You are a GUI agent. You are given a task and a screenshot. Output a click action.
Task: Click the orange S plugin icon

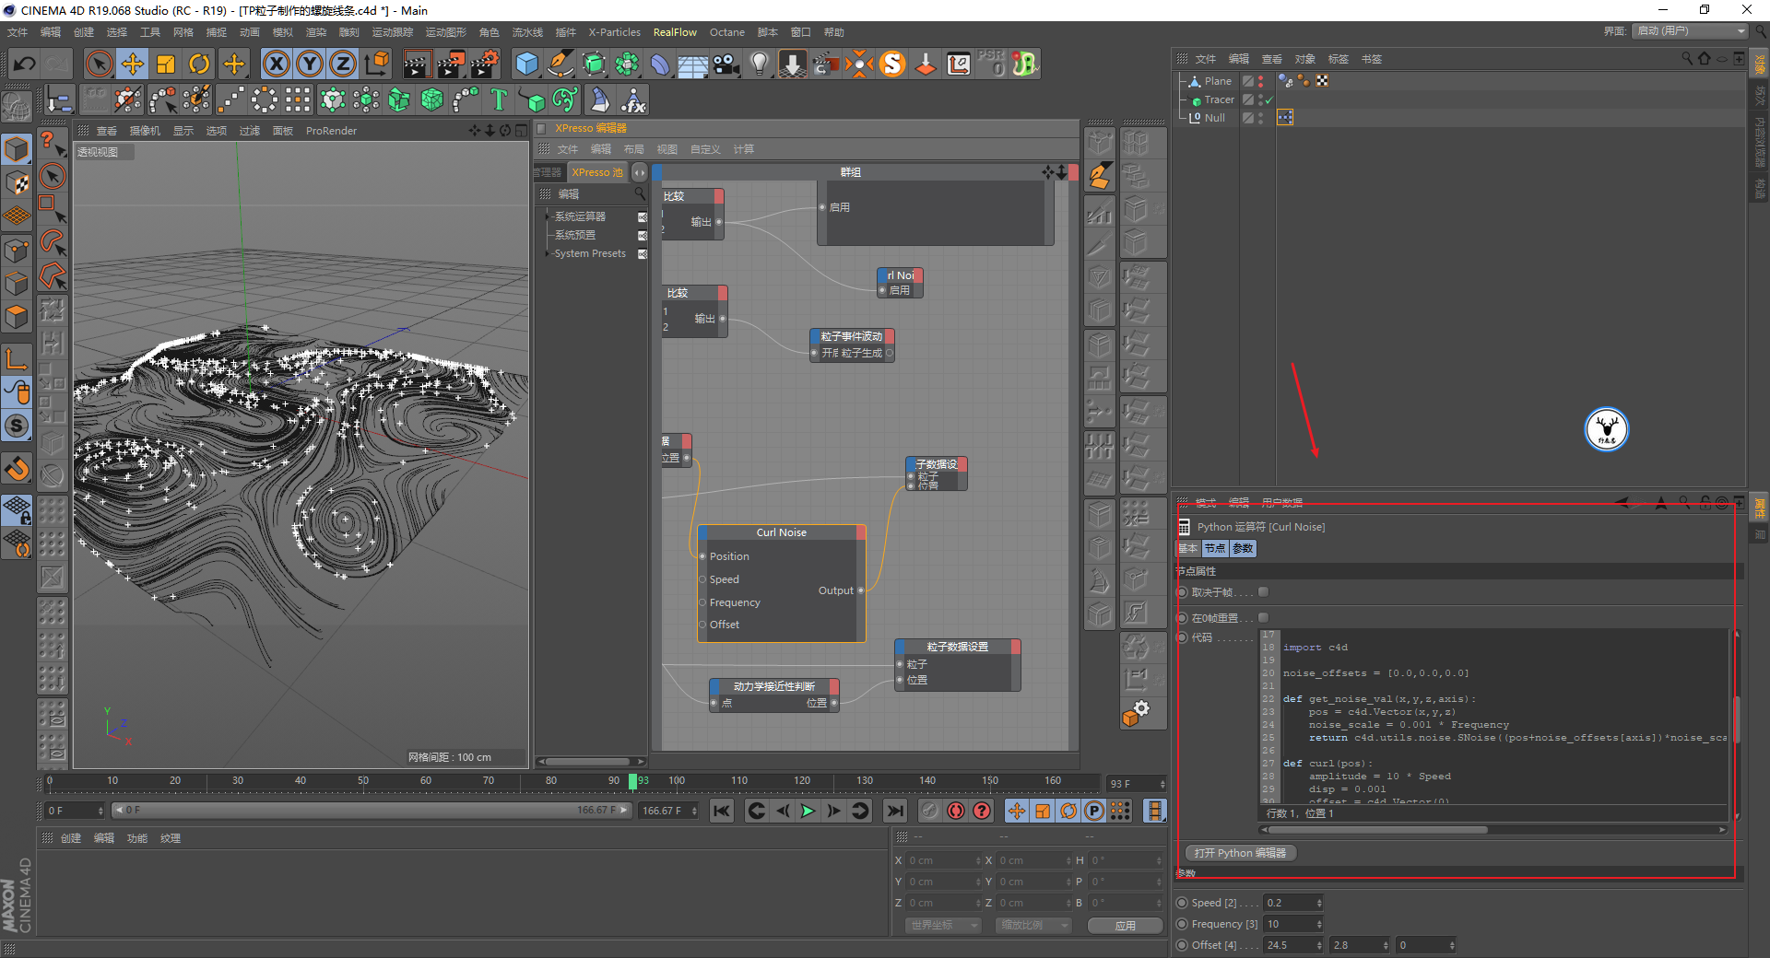tap(892, 64)
